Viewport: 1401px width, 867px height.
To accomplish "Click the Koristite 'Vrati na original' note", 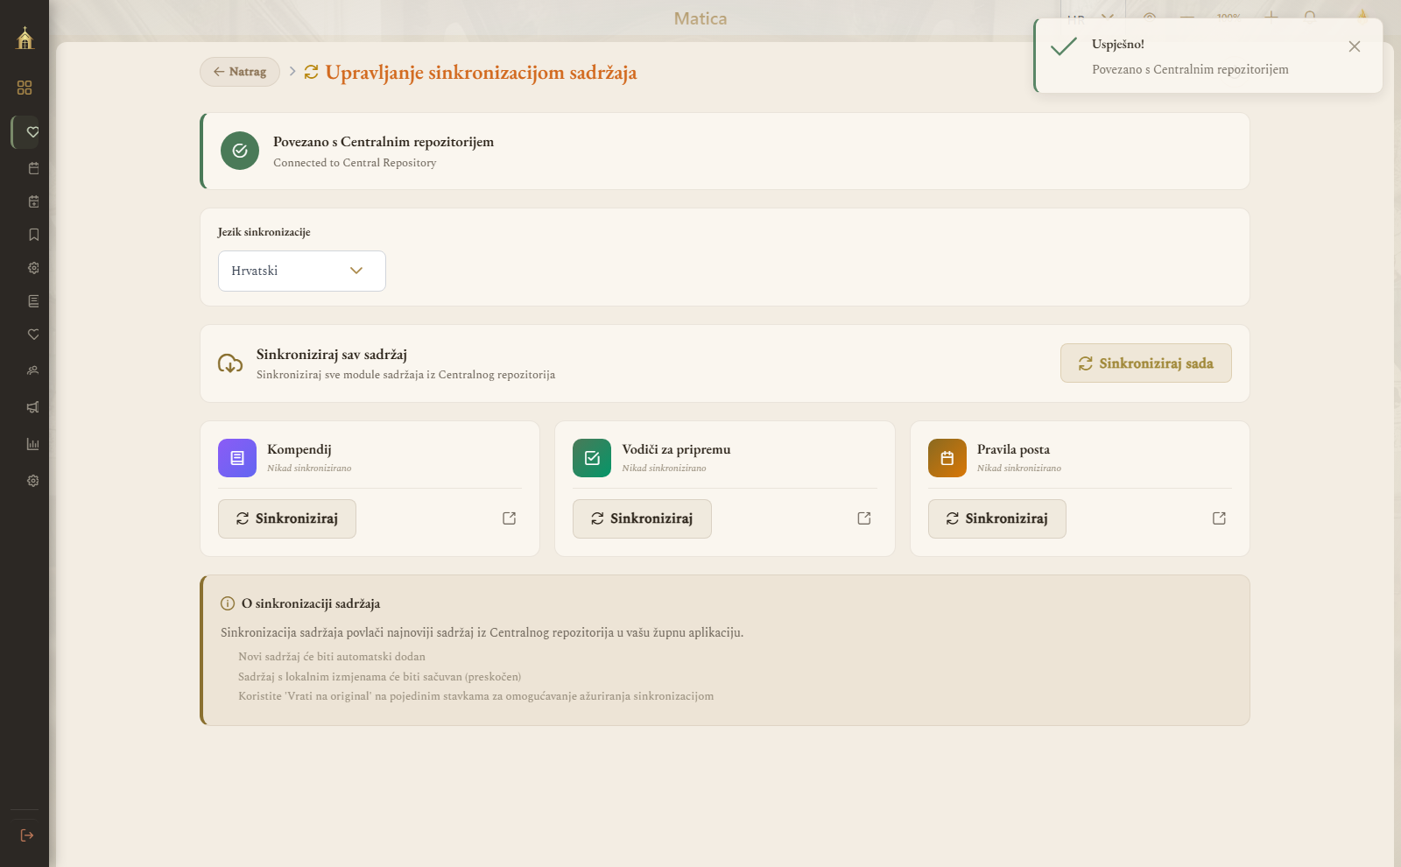I will [x=475, y=696].
